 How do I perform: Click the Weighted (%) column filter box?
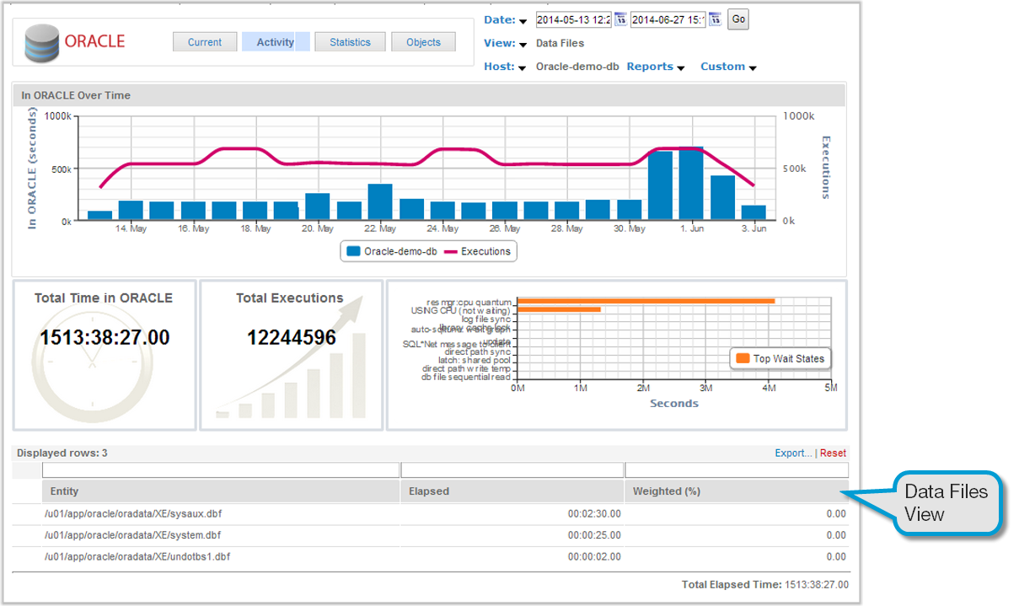click(x=737, y=470)
